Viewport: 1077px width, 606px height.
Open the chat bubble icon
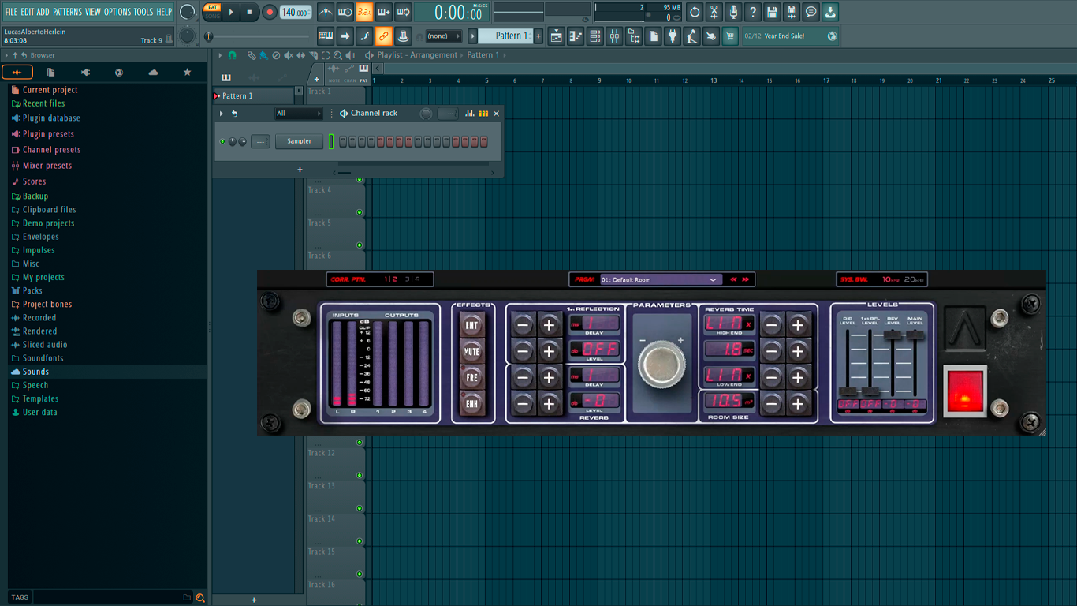point(811,12)
